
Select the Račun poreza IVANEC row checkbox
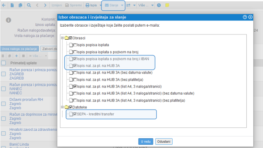(x=4, y=89)
